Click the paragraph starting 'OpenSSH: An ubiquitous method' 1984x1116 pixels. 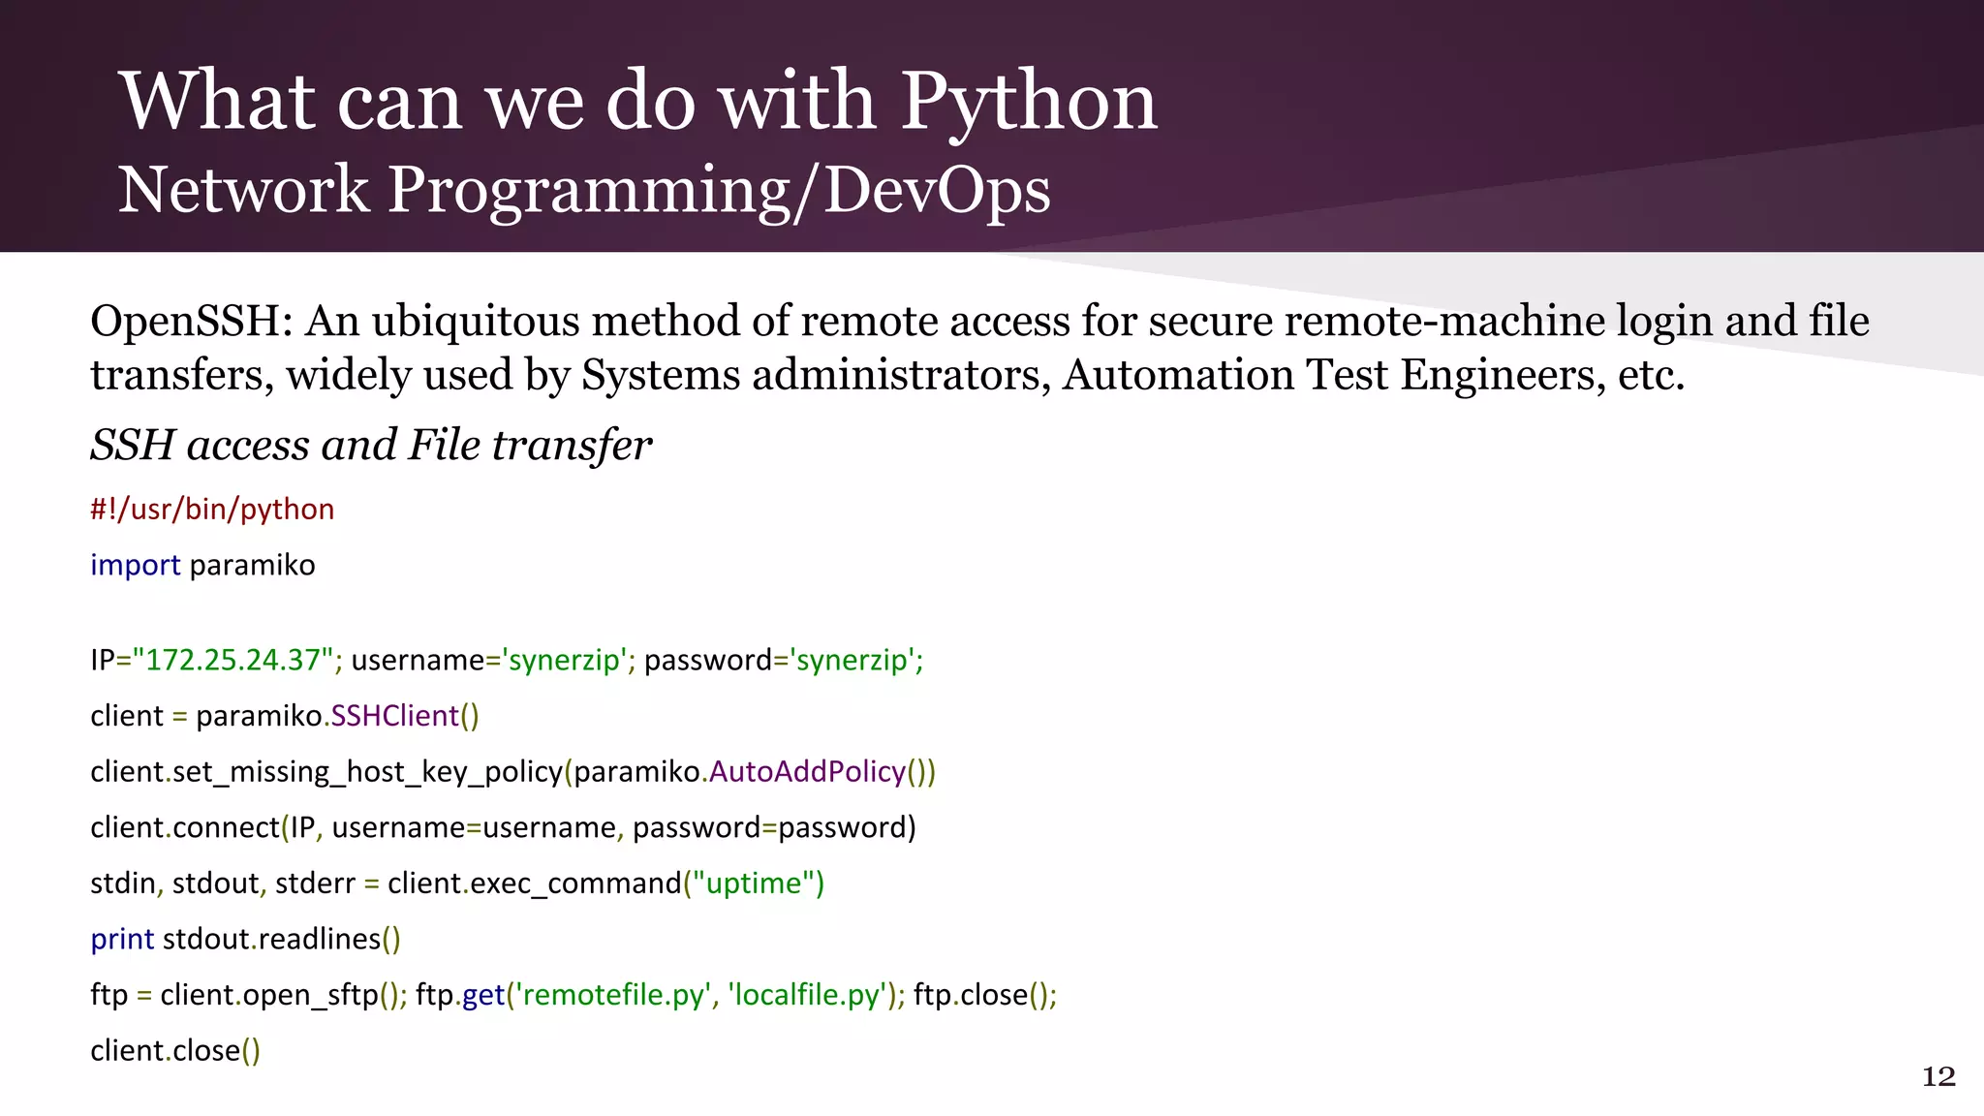[x=979, y=348]
